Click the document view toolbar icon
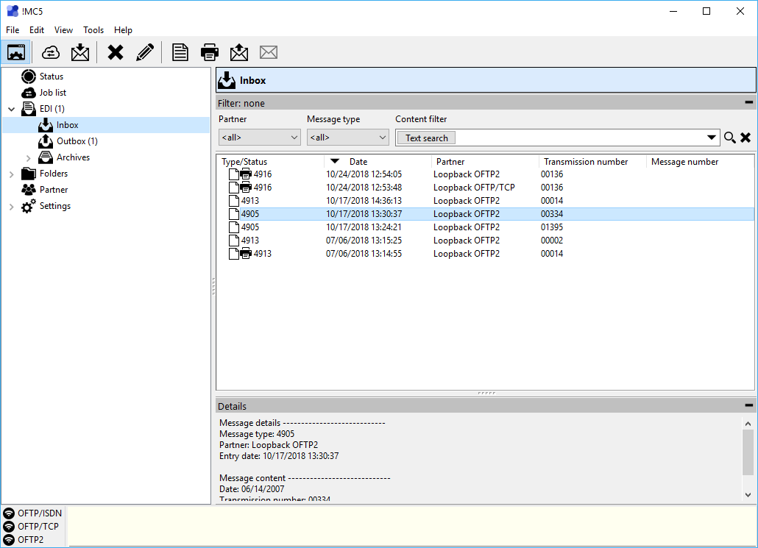This screenshot has width=758, height=548. tap(180, 52)
